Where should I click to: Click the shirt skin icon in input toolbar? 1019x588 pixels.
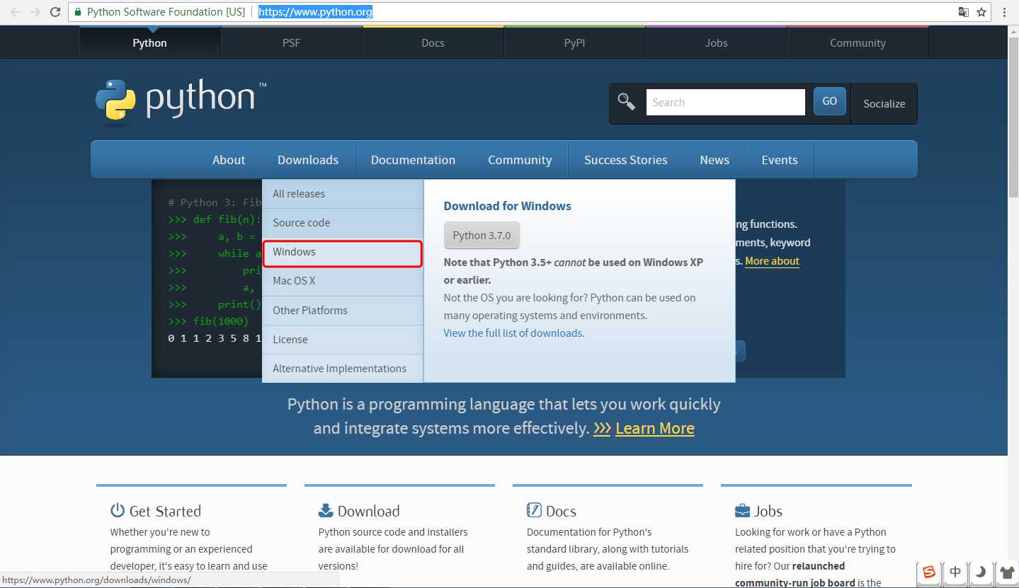1006,572
